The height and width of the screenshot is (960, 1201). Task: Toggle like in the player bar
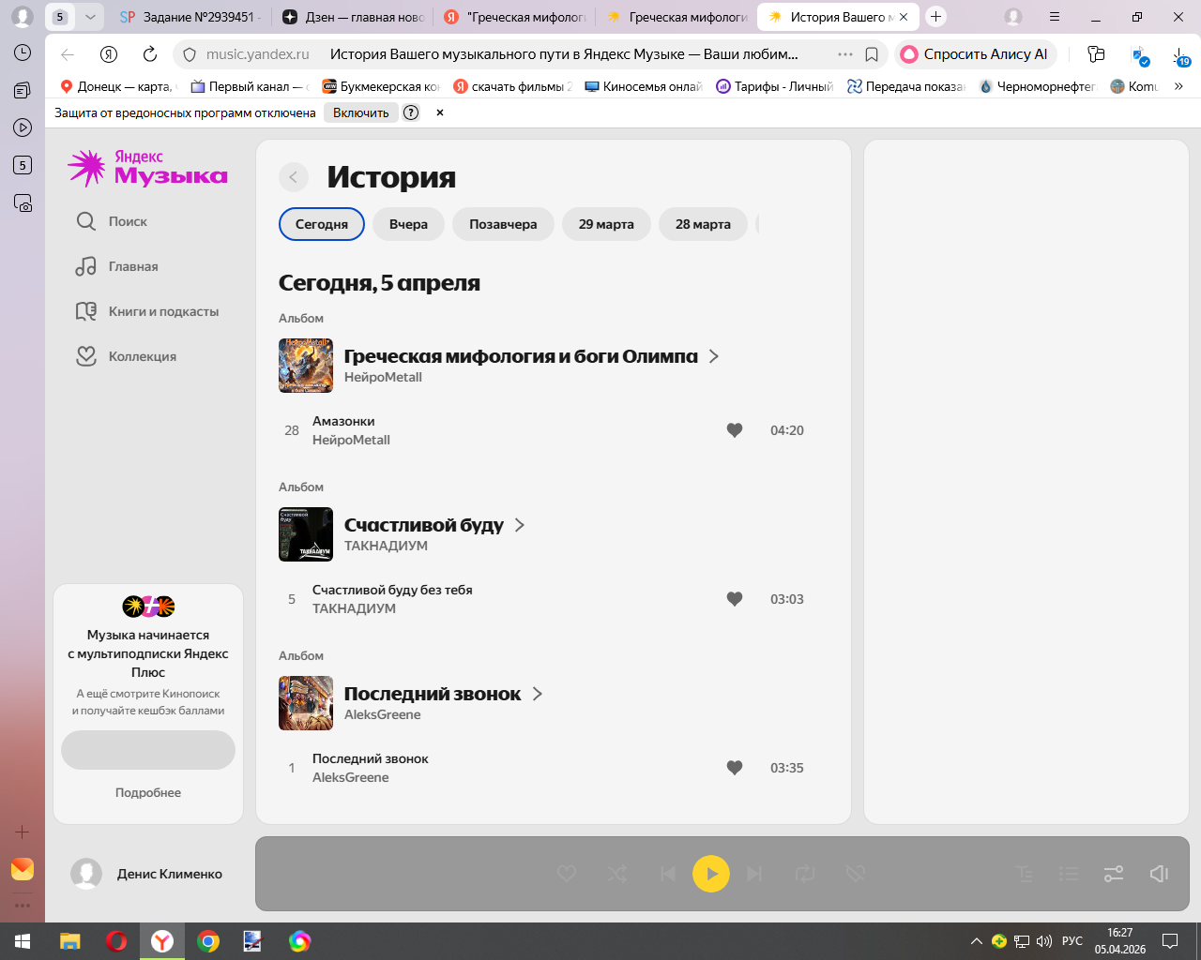[567, 874]
